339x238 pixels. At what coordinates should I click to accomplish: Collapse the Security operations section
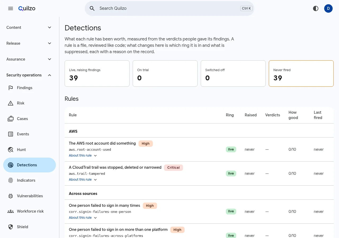pos(29,75)
